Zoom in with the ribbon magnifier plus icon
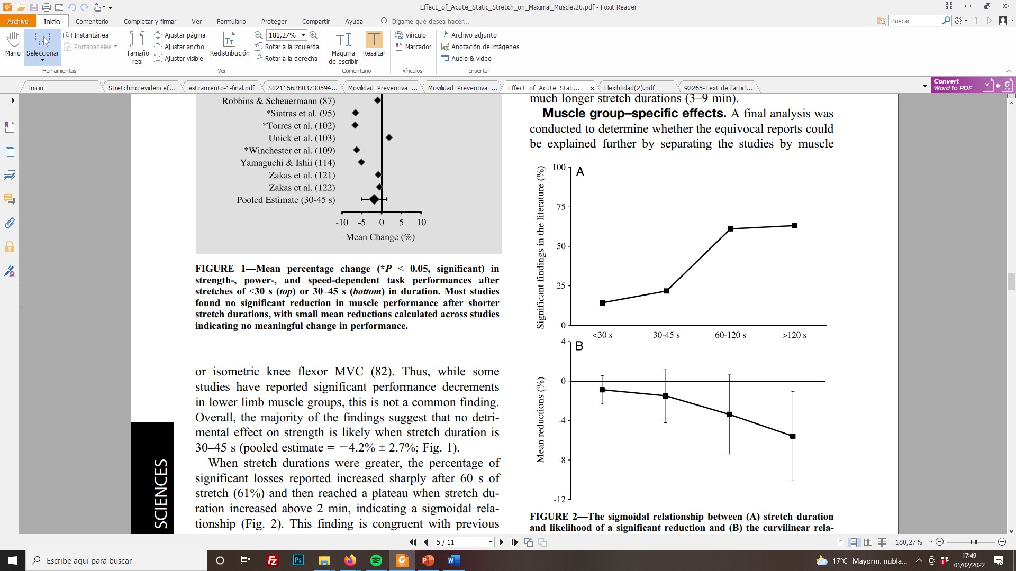This screenshot has width=1016, height=571. [x=314, y=35]
